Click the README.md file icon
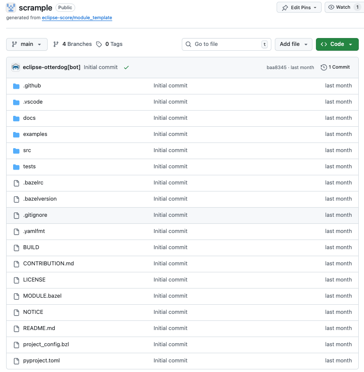This screenshot has height=372, width=364. [x=16, y=328]
